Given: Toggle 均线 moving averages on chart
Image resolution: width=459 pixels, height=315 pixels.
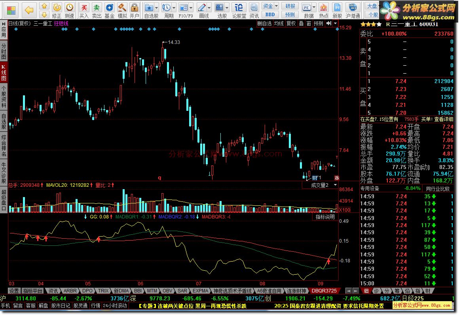Looking at the screenshot, I should tap(279, 23).
